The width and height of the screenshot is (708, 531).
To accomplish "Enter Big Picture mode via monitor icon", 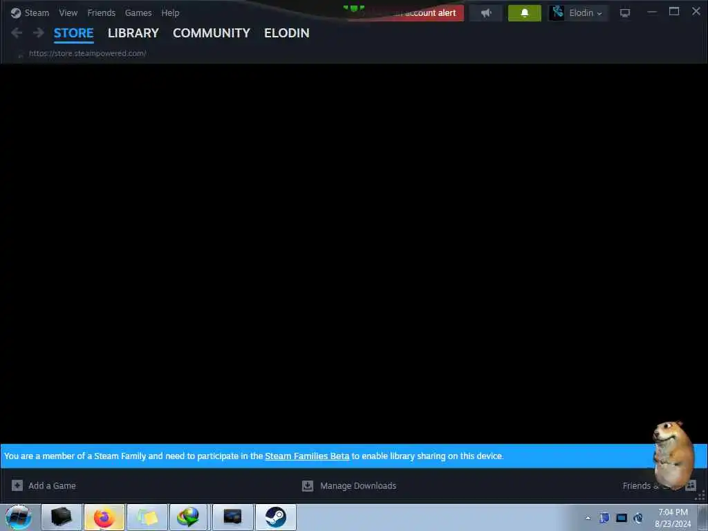I will point(625,13).
